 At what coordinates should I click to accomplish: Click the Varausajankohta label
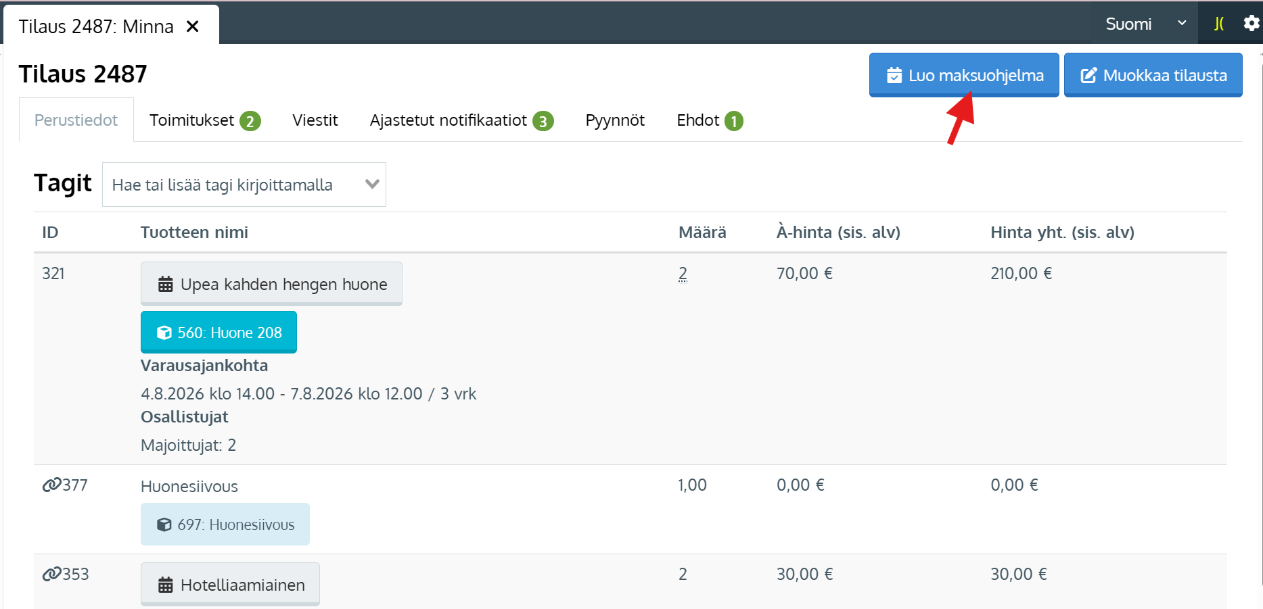(x=204, y=366)
